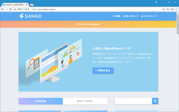Click the site search input field
Screen dimensions: 179x112
(x=133, y=101)
